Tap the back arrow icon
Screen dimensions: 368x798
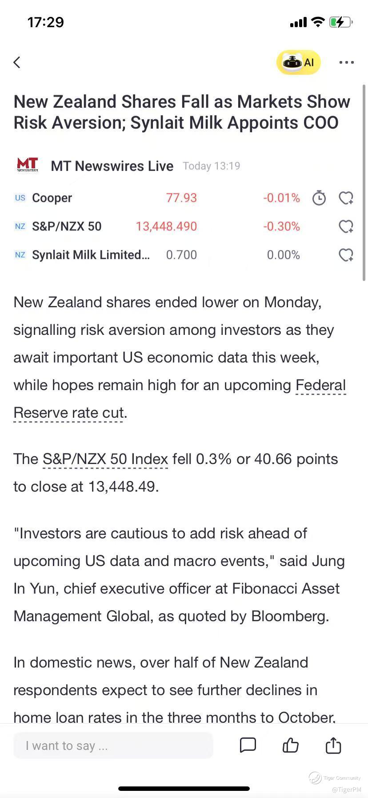coord(17,62)
